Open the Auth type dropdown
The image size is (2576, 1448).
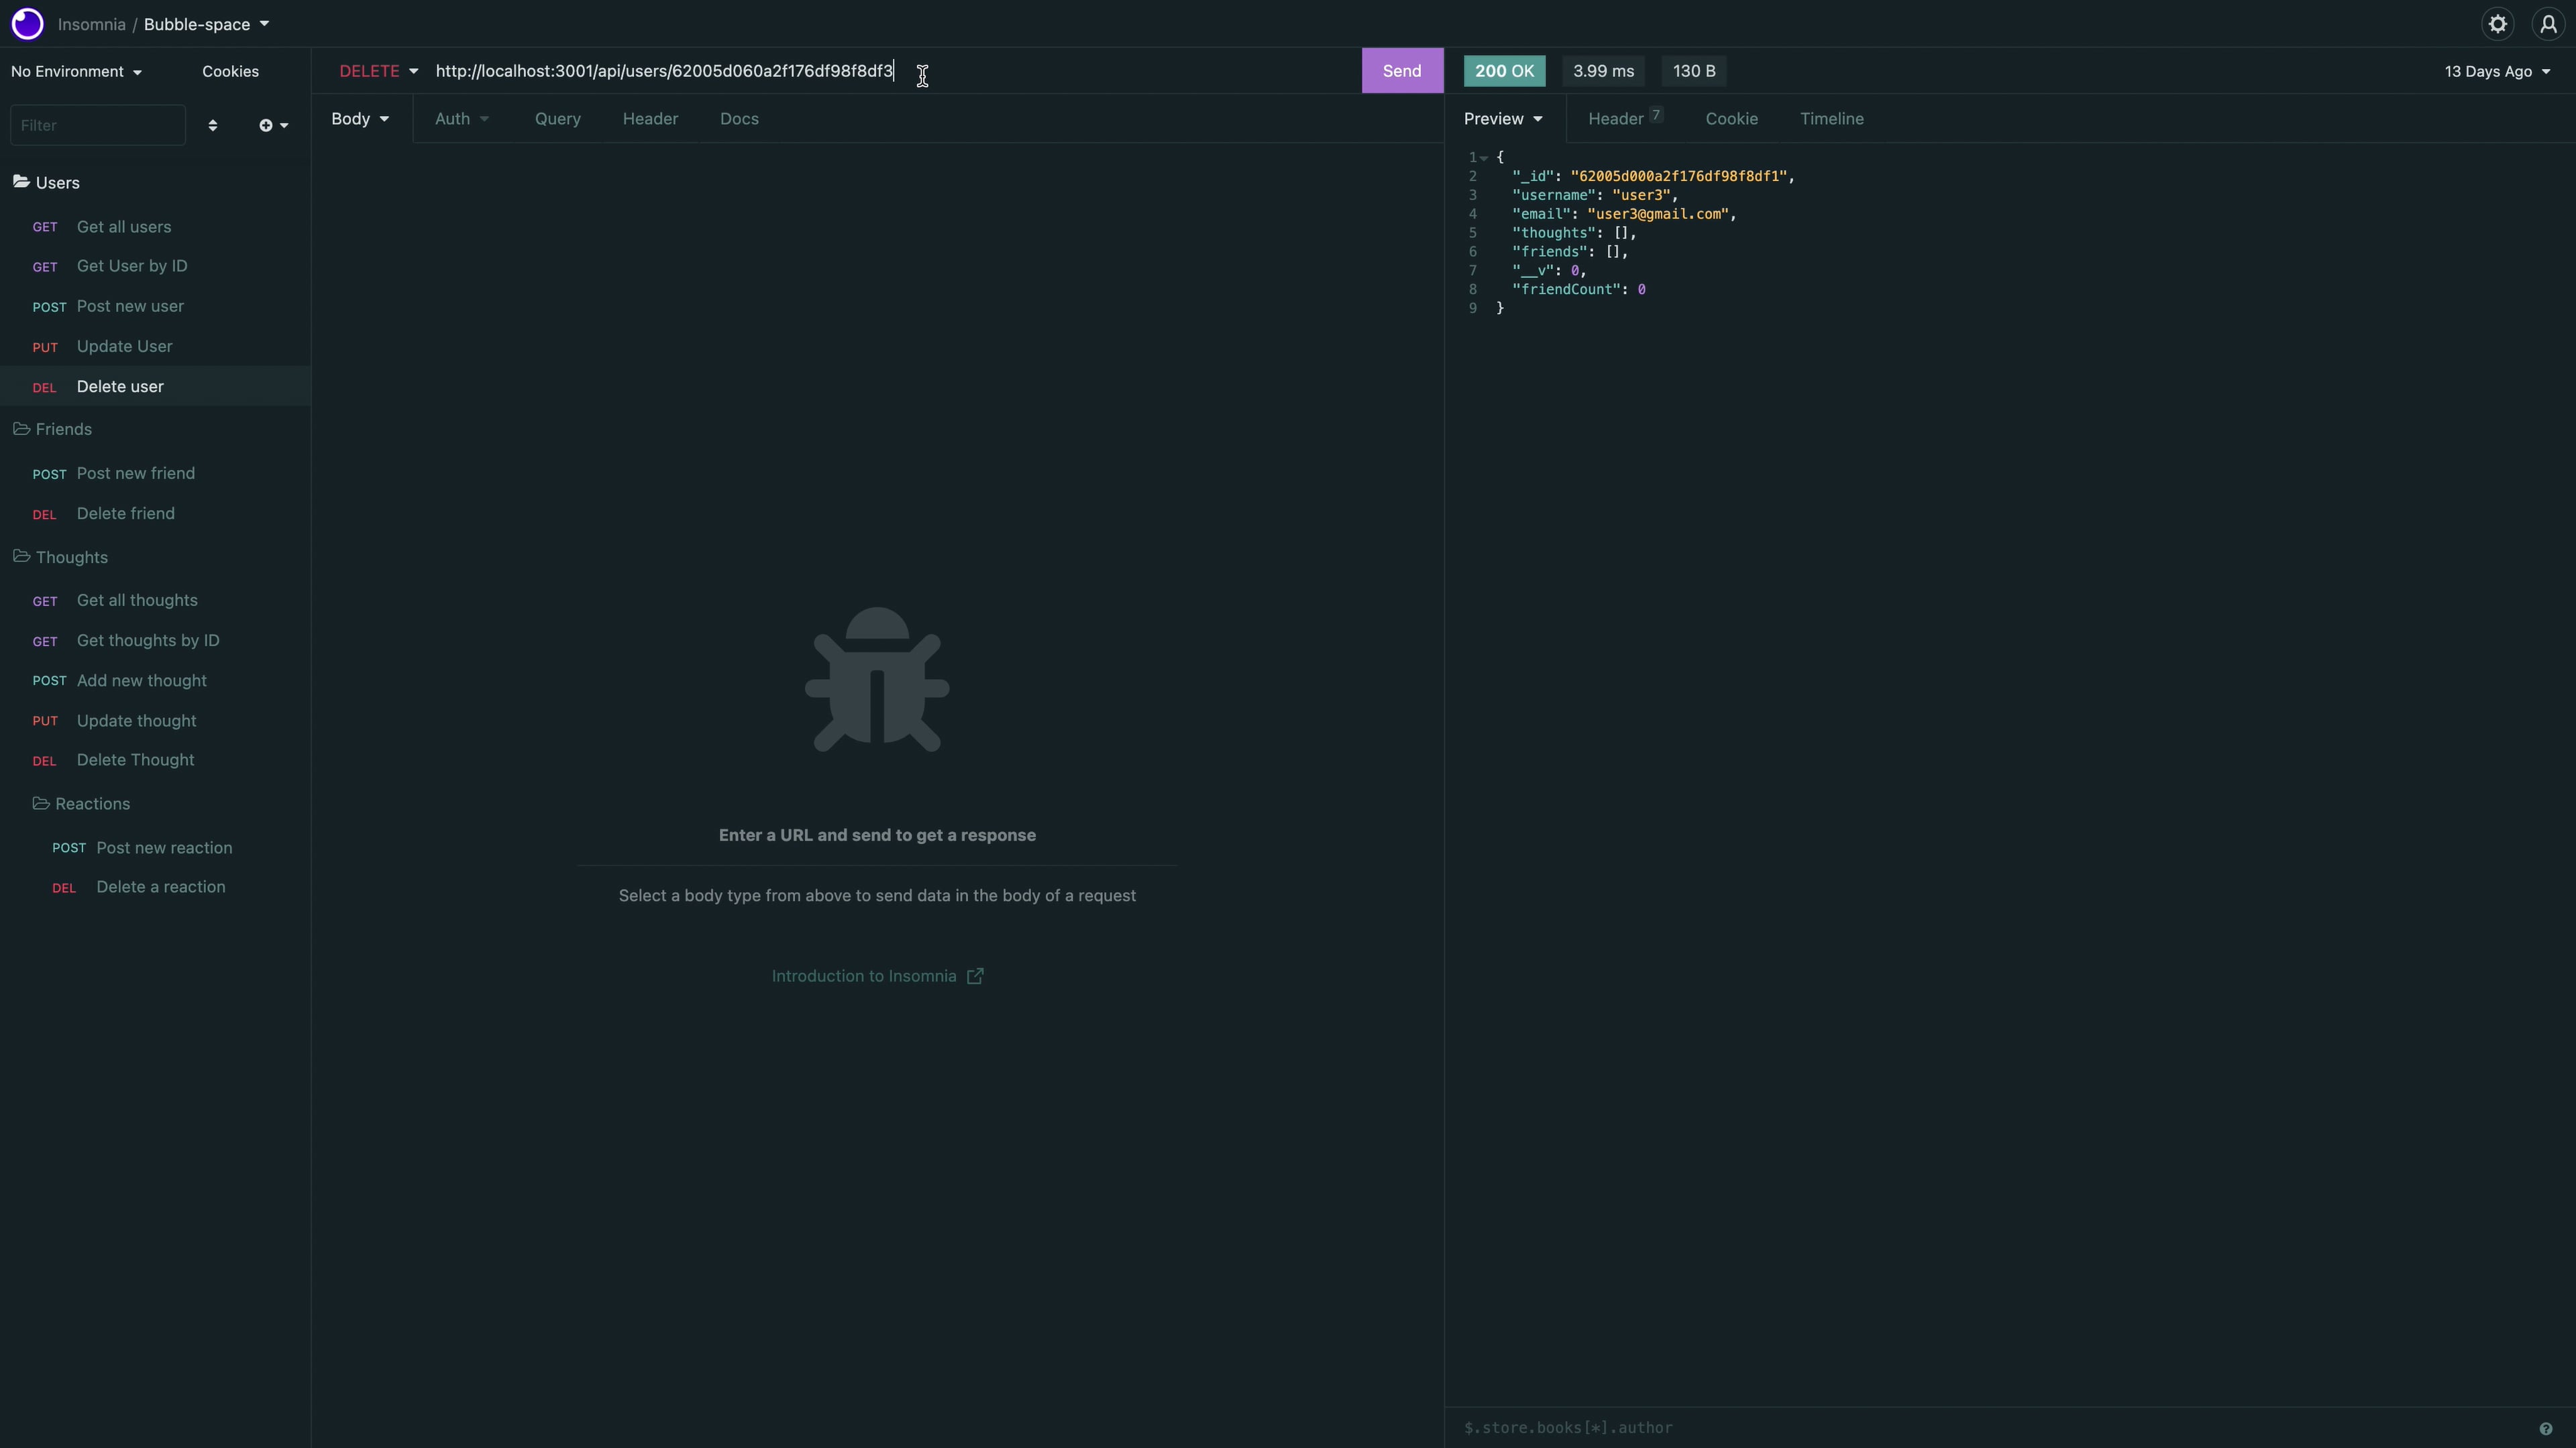tap(462, 119)
